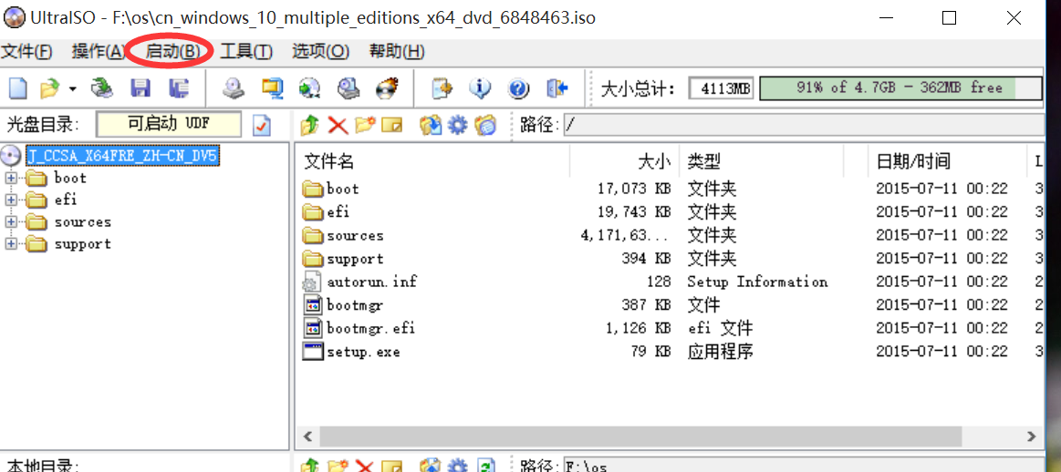This screenshot has width=1061, height=472.
Task: Go up one level with green arrow folder
Action: [309, 125]
